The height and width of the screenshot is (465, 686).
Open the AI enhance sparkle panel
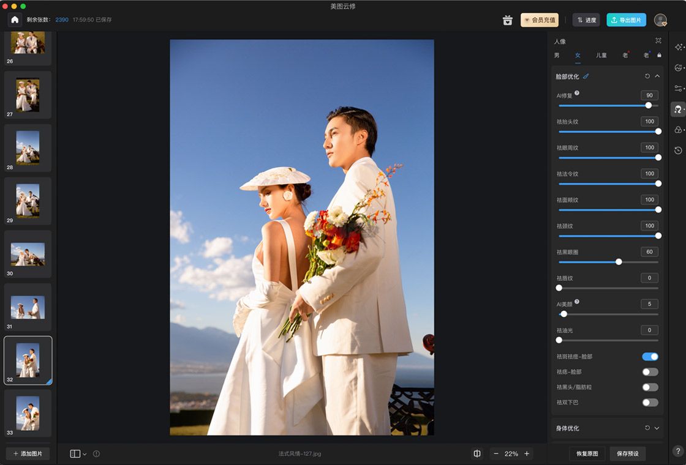(678, 47)
